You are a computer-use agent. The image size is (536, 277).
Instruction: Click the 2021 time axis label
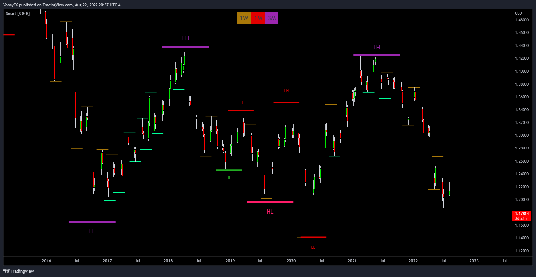pyautogui.click(x=352, y=261)
